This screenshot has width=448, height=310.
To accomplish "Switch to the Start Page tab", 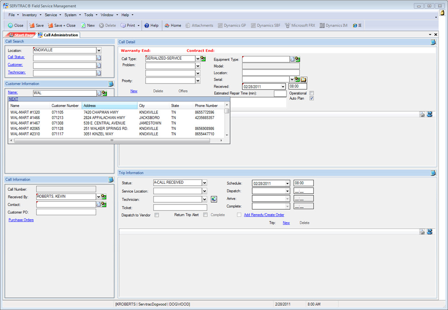I will 21,35.
